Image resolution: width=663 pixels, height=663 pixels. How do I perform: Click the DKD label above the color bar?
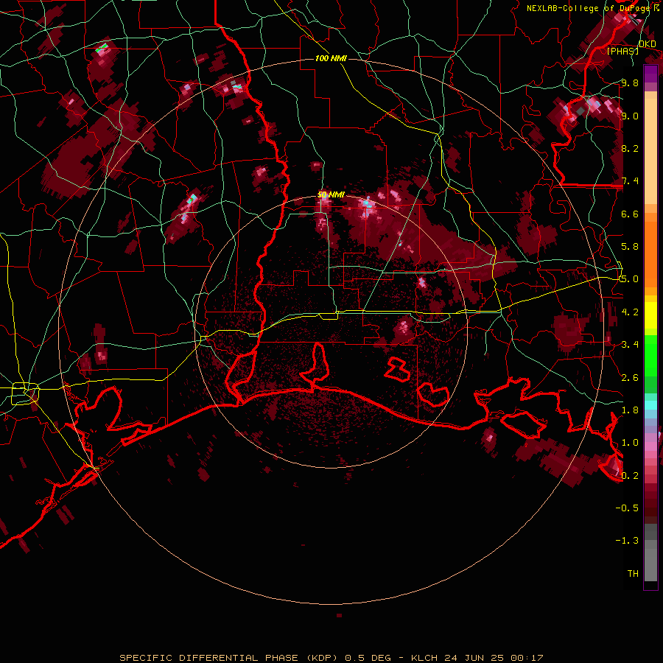pos(647,44)
